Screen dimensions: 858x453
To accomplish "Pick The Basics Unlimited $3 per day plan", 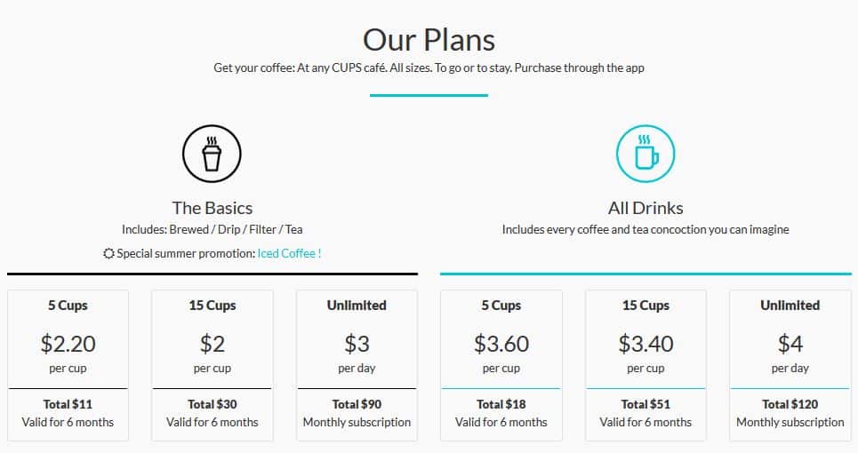I will 357,364.
